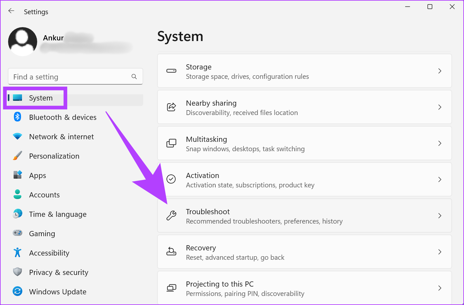Click the Projecting to this PC icon
Viewport: 464px width, 305px height.
pyautogui.click(x=171, y=288)
